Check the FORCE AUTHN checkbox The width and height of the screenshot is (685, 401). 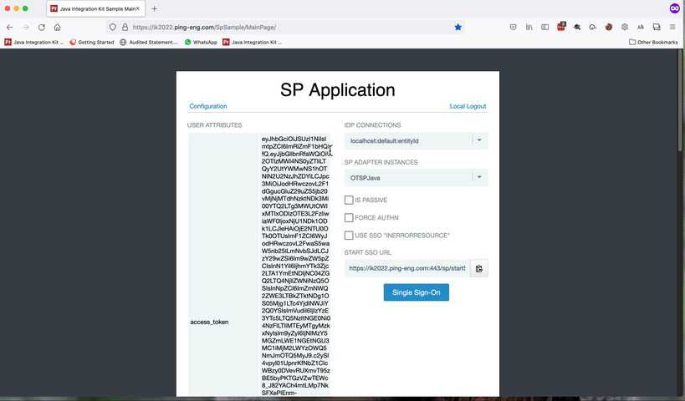[349, 217]
